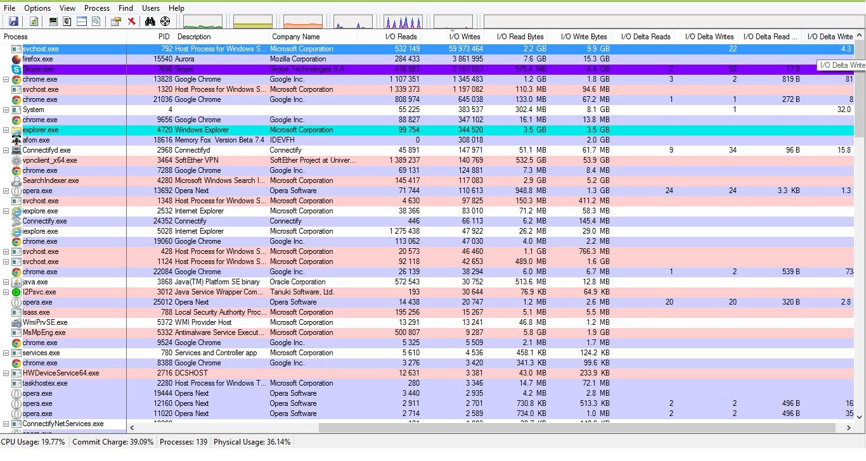Select the lsass.exe process row

click(x=427, y=312)
